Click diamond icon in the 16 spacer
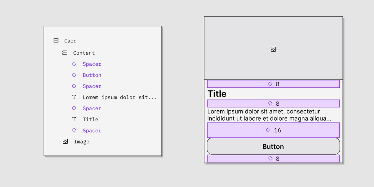374x187 pixels. coord(268,130)
